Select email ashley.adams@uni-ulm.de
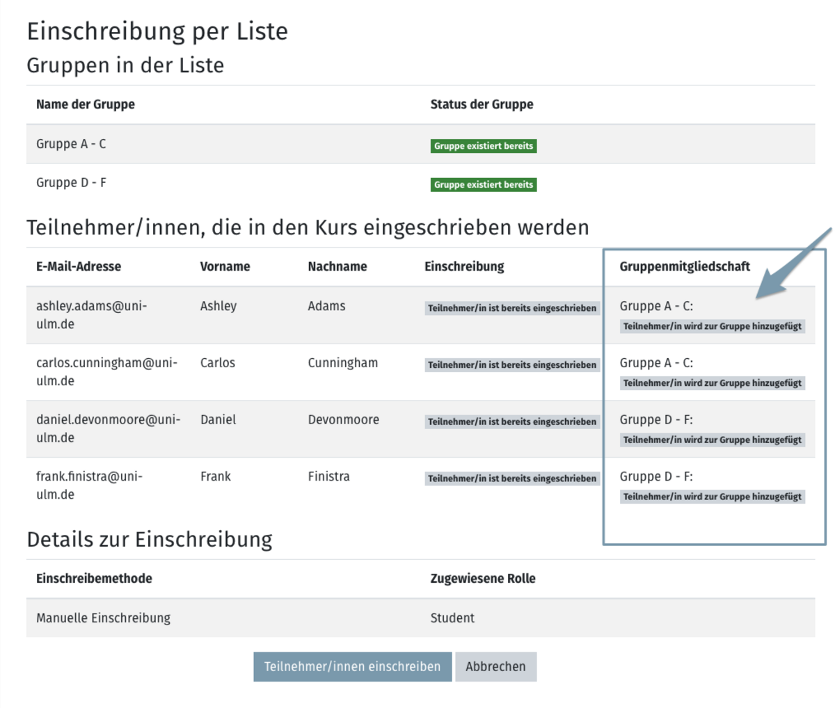 (91, 315)
